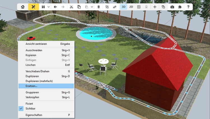Viewport: 210px width, 119px height.
Task: Click the layers windows icon
Action: 163,7
